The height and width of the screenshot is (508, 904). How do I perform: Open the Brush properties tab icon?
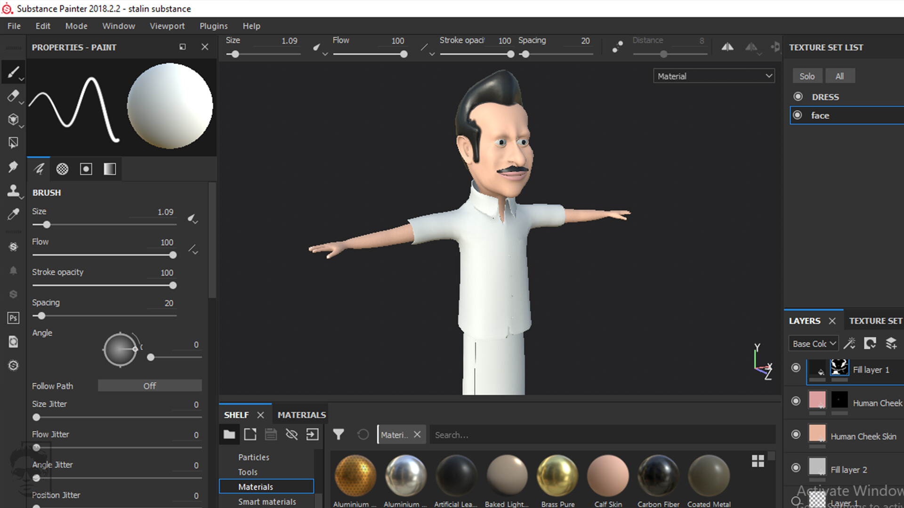[39, 169]
